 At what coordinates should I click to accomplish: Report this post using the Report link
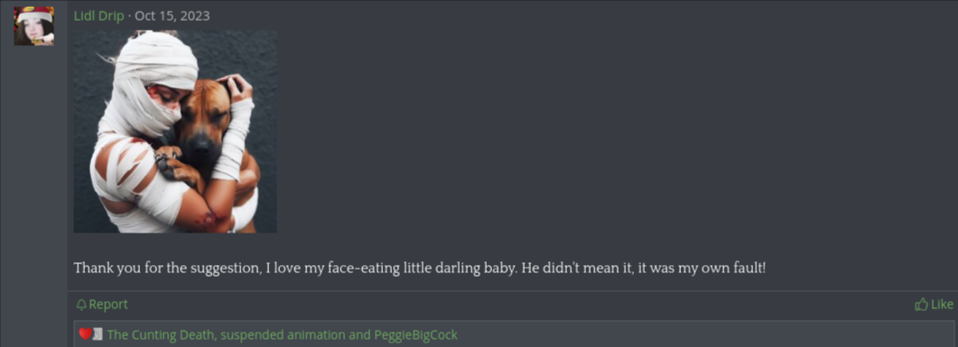(x=102, y=305)
